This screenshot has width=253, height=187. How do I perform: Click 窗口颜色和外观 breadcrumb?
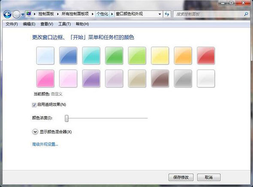point(129,14)
